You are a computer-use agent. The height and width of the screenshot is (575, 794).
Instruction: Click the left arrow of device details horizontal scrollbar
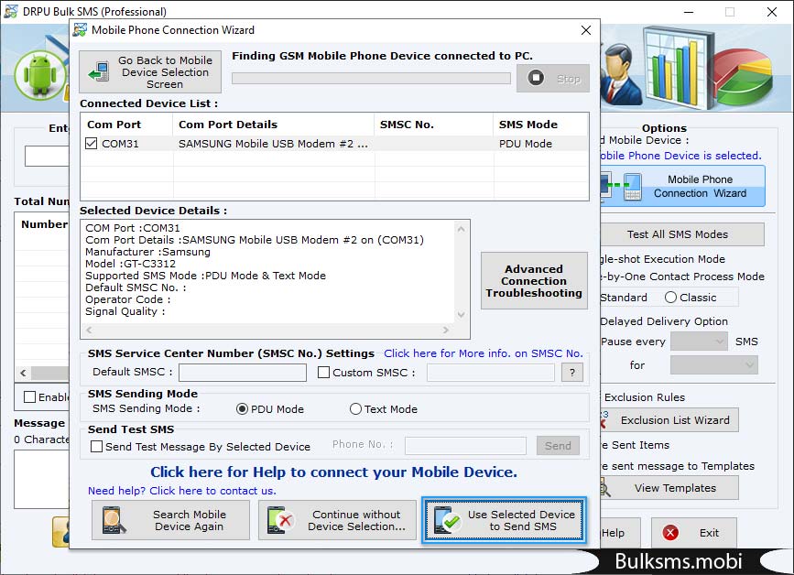tap(89, 330)
